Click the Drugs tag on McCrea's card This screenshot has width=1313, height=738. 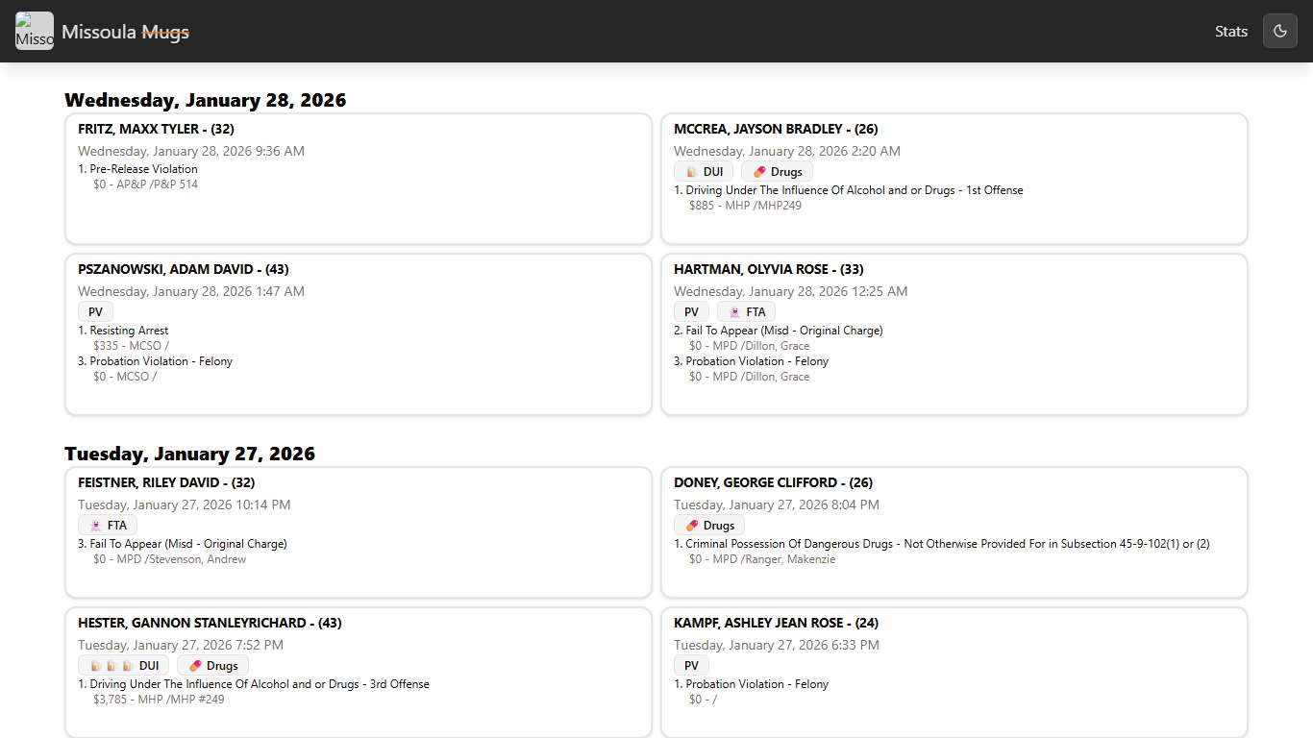point(777,172)
